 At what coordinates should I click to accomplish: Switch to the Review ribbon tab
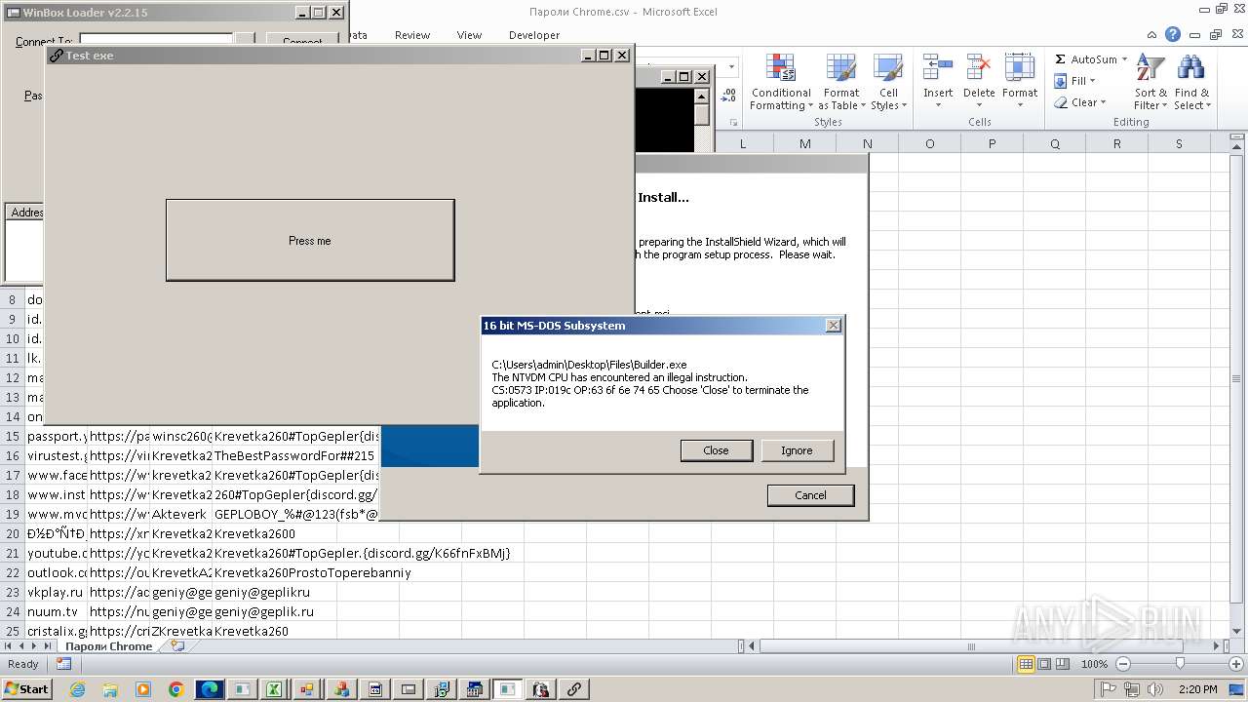412,35
